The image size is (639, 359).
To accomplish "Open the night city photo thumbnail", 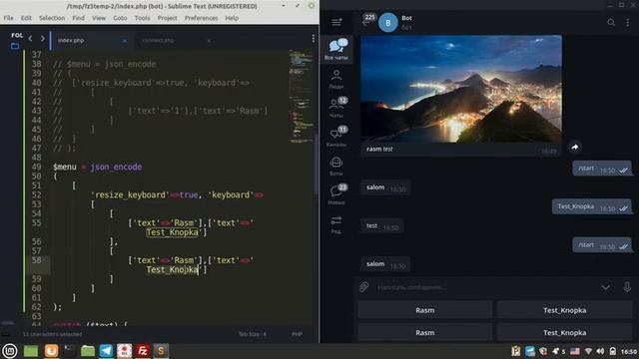I will tap(461, 89).
